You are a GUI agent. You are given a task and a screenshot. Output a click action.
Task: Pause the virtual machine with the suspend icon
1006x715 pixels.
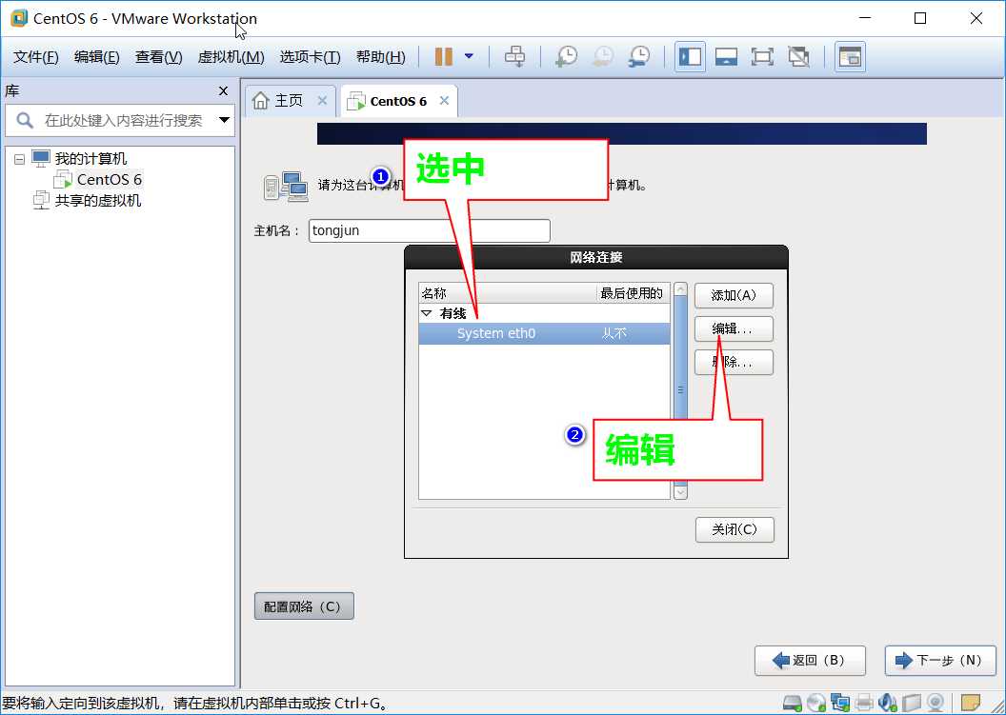click(443, 56)
